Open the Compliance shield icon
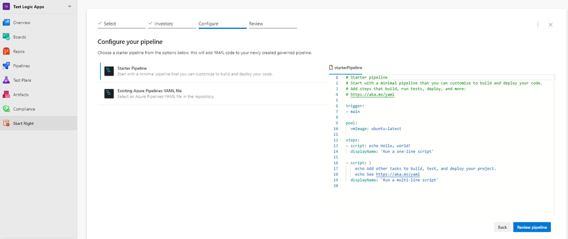 tap(6, 109)
